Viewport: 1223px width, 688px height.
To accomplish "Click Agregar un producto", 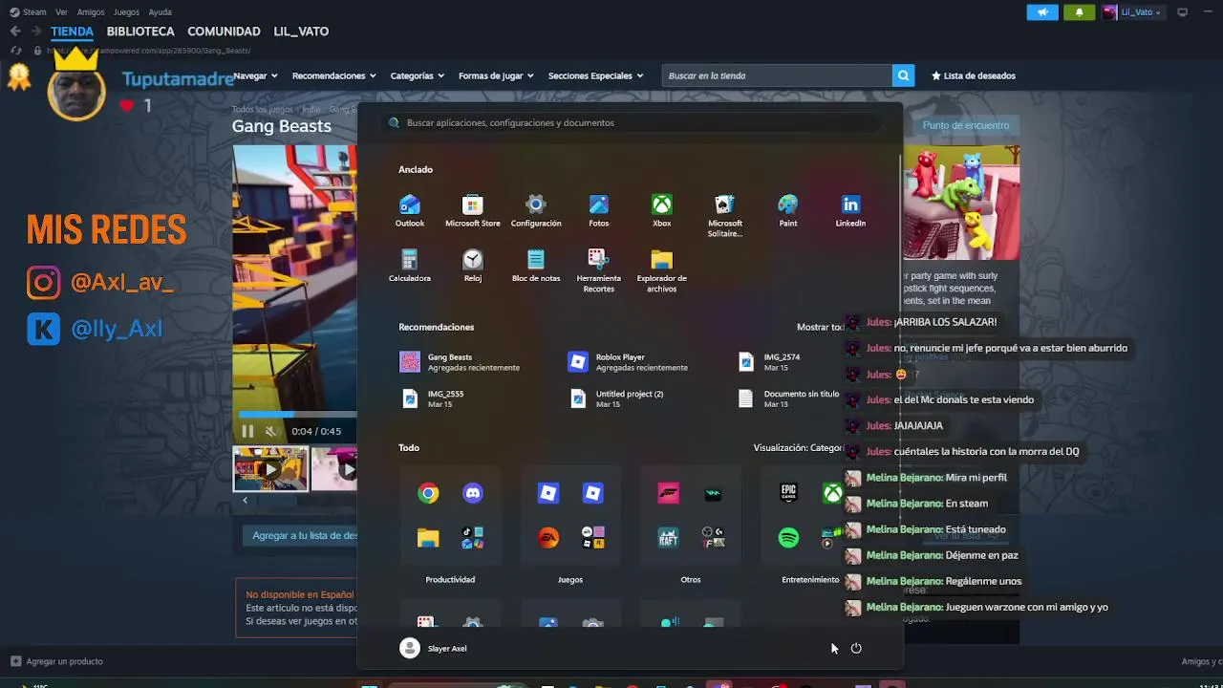I will 56,661.
